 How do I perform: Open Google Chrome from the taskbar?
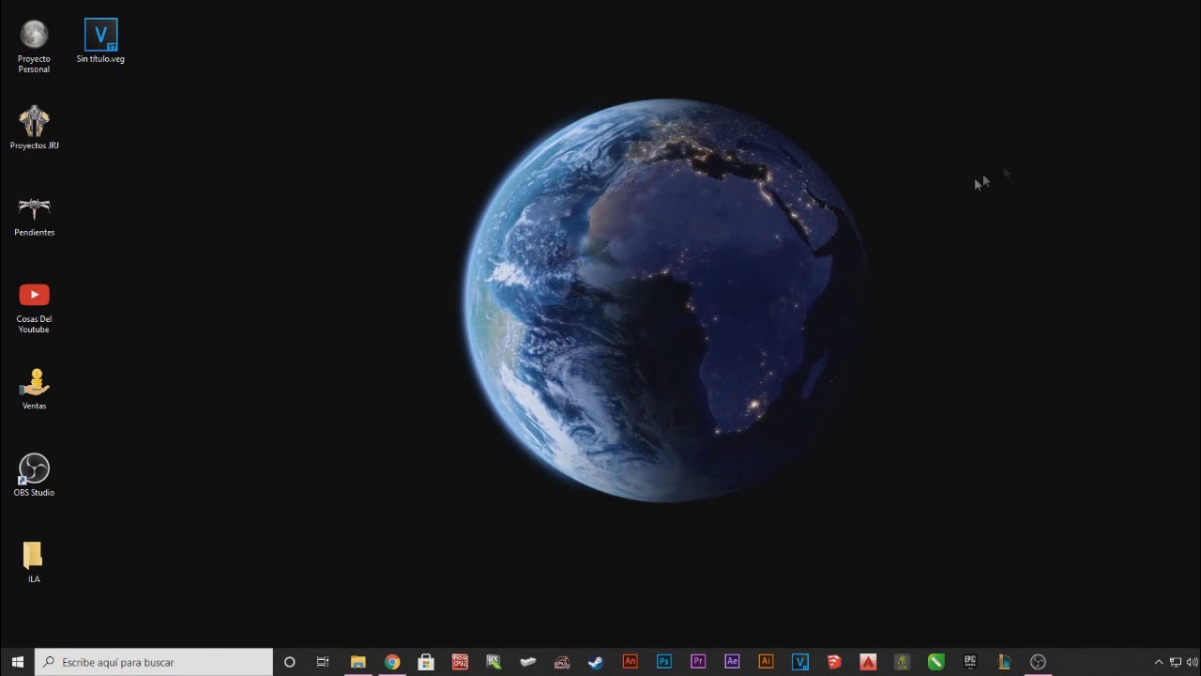click(392, 662)
